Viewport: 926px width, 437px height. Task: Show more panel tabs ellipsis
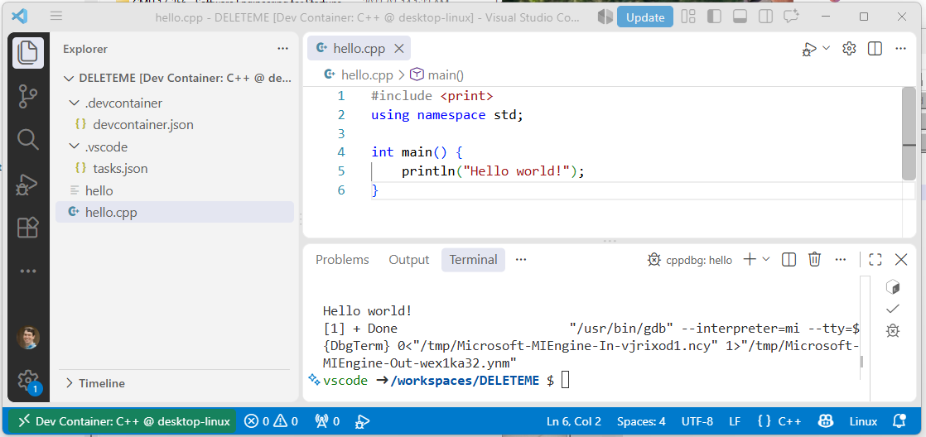click(520, 260)
